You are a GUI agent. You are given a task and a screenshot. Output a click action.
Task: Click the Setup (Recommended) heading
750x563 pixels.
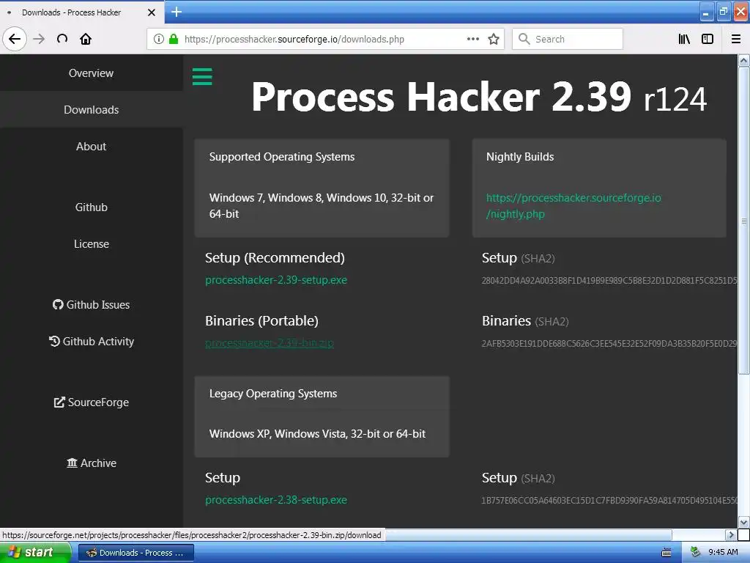275,257
